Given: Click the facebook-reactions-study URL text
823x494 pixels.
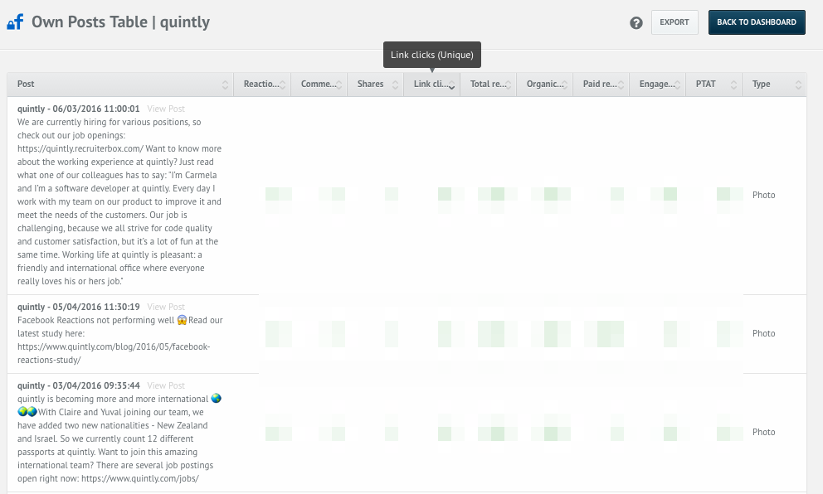Looking at the screenshot, I should coord(114,353).
